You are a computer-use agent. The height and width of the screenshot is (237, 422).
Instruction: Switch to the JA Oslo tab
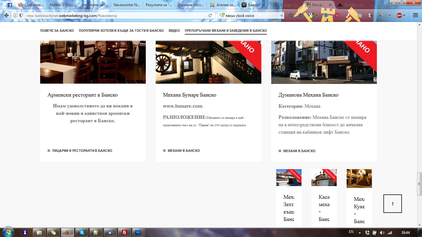click(351, 5)
